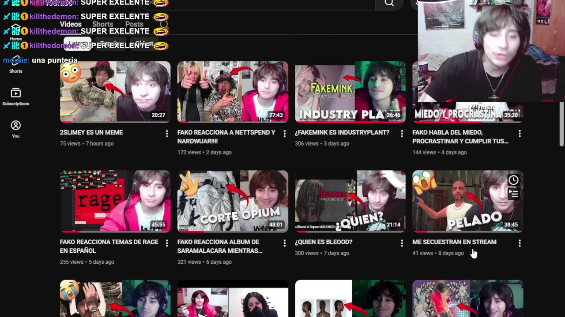Click '144 views • 4 days ago' text

pyautogui.click(x=439, y=152)
